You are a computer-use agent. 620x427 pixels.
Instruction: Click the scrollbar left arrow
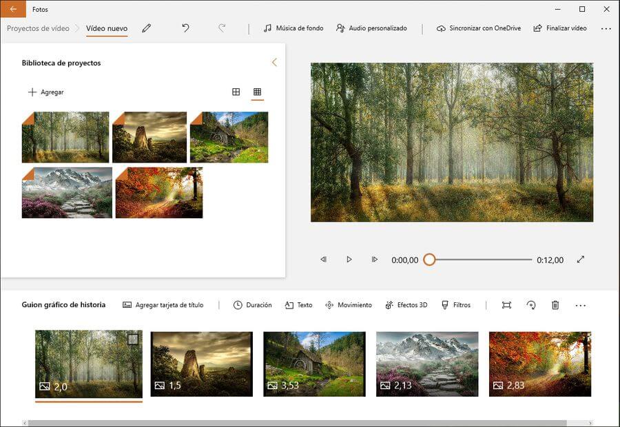(x=25, y=423)
